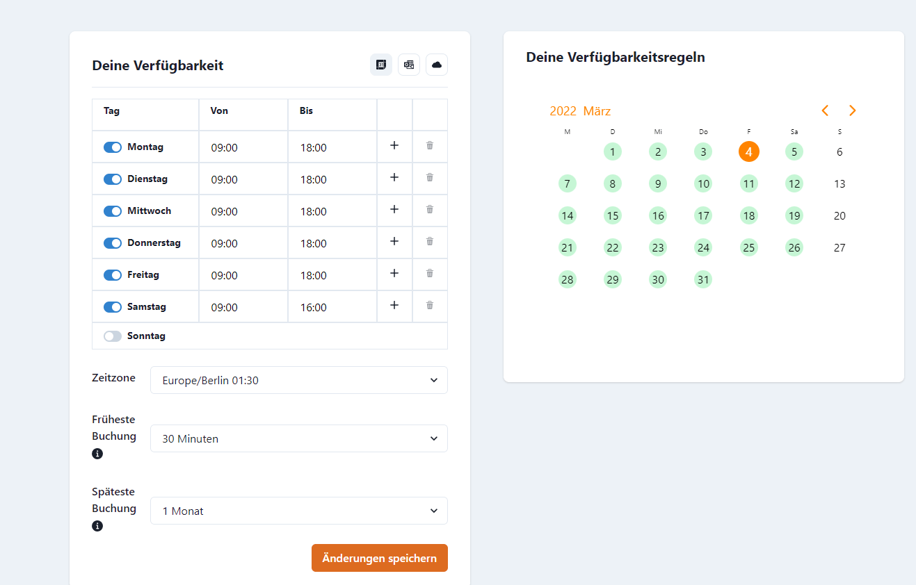916x585 pixels.
Task: Open the Früheste Buchung dropdown
Action: click(299, 438)
